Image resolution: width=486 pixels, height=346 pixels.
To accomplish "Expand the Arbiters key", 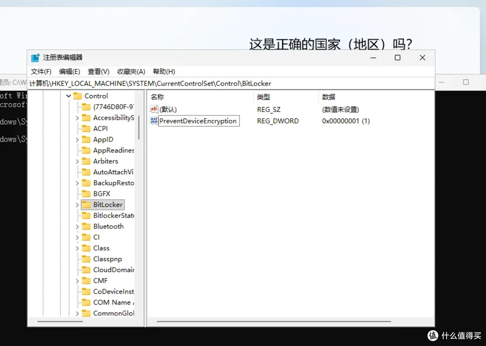I will tap(77, 161).
